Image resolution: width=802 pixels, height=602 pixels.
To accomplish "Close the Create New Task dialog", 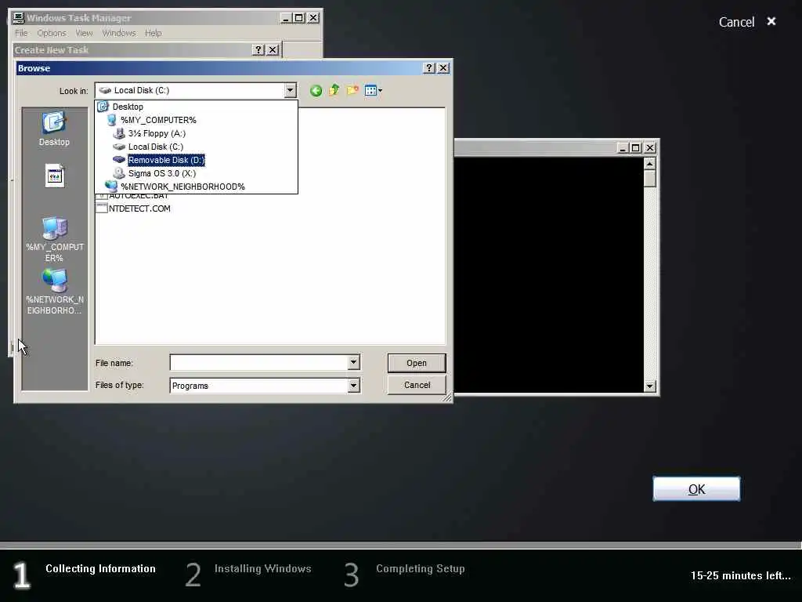I will (273, 49).
